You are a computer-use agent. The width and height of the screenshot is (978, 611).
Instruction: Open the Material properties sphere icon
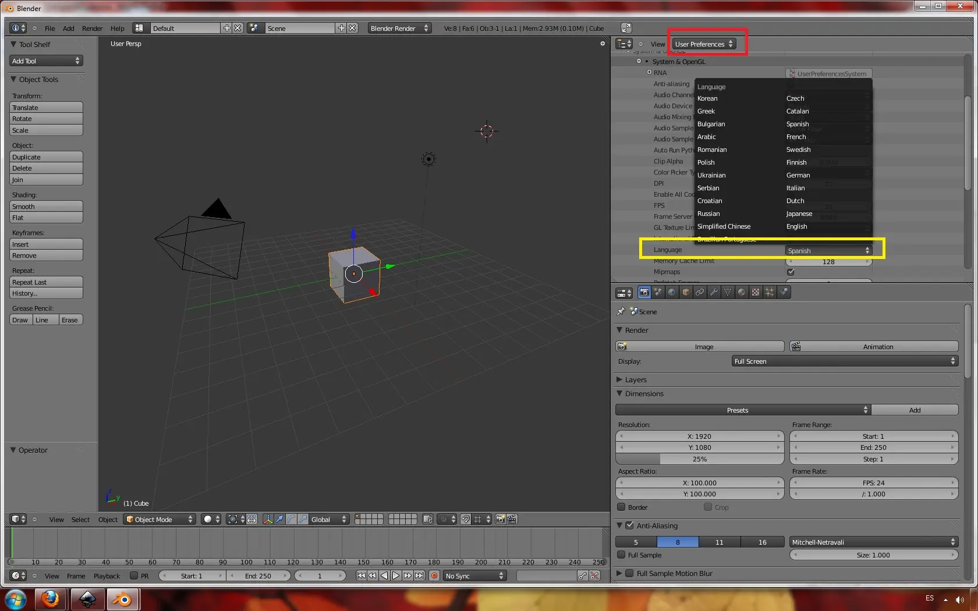point(742,292)
